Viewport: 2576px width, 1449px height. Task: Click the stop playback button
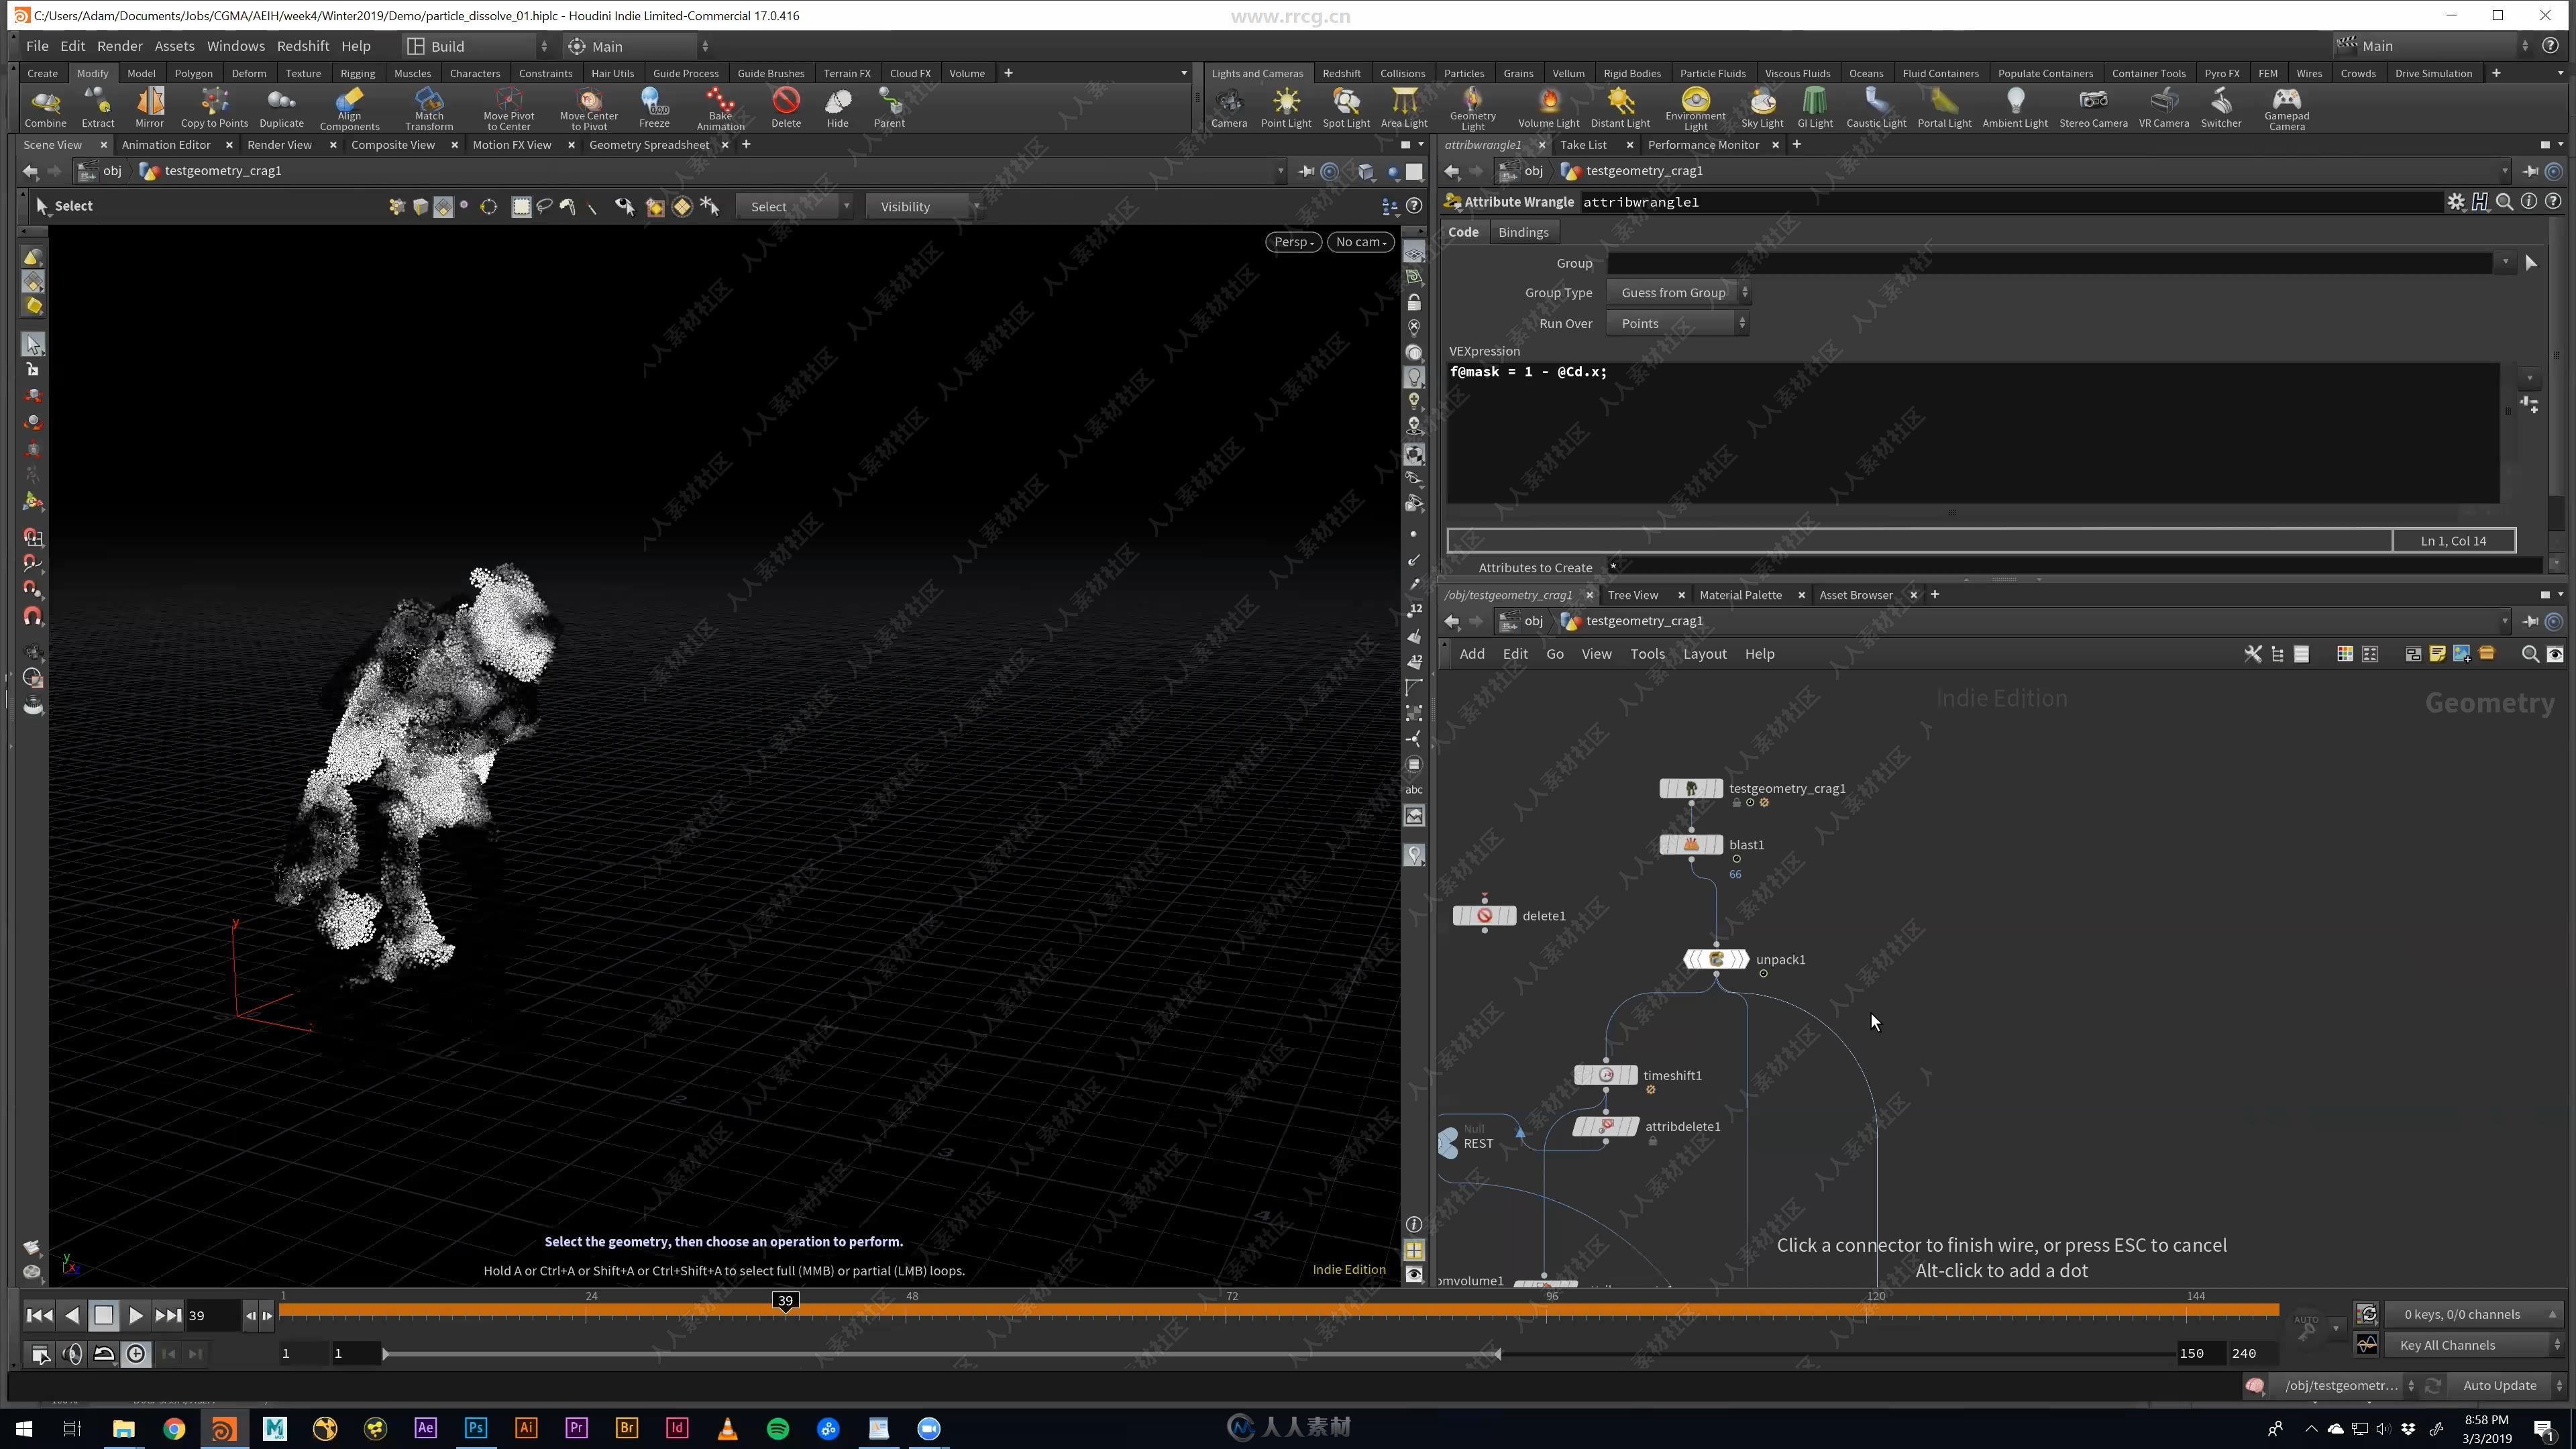(x=104, y=1316)
